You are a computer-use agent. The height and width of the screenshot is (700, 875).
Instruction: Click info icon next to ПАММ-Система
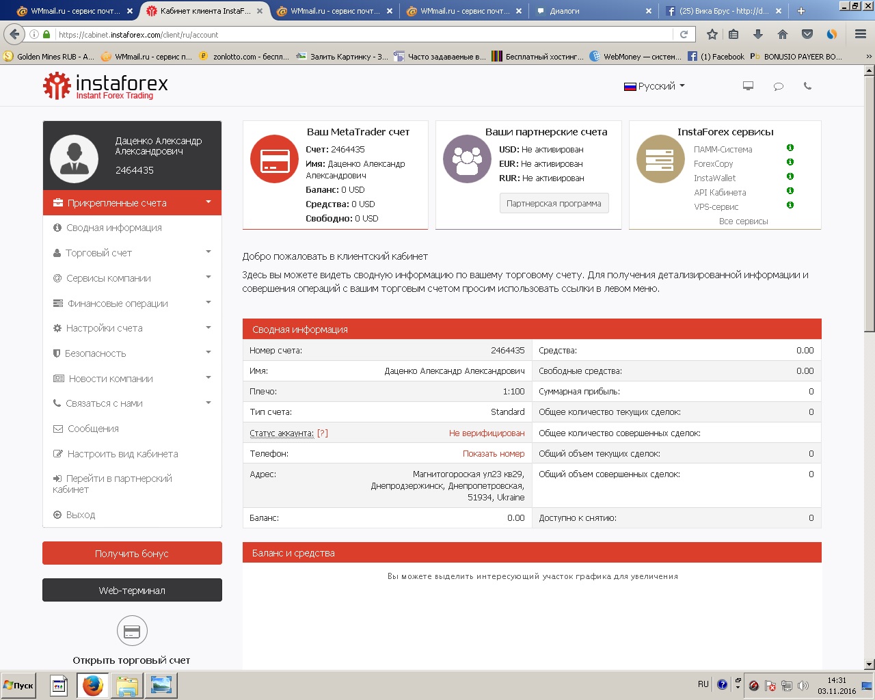pyautogui.click(x=790, y=148)
